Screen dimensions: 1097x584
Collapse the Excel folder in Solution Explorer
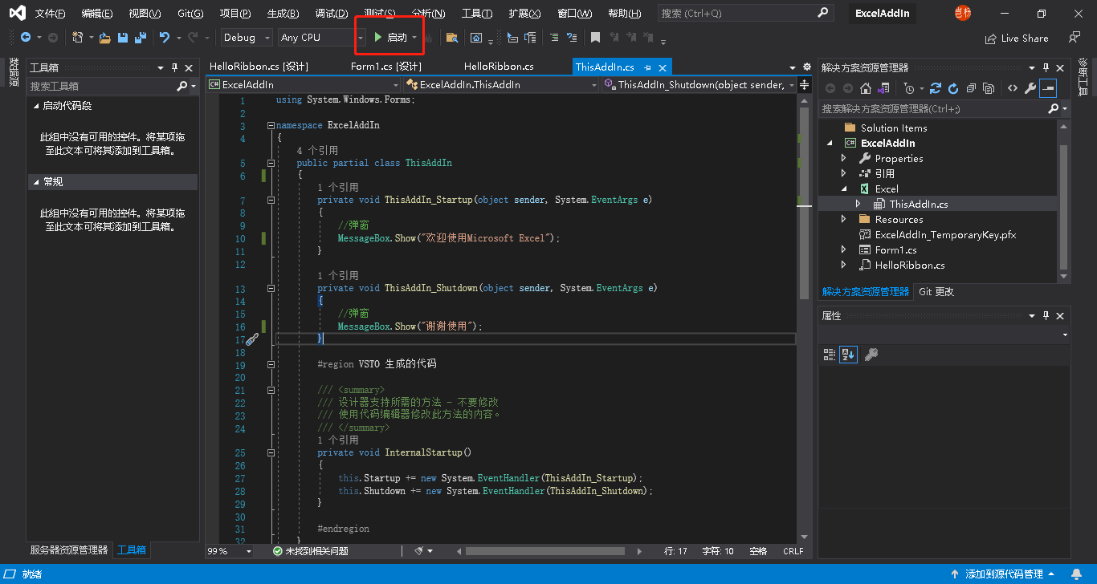843,189
